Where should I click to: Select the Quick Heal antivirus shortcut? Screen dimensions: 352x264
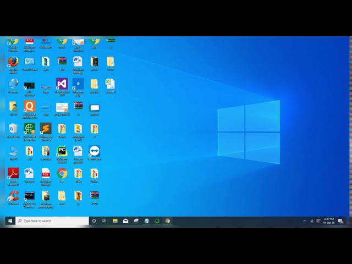pyautogui.click(x=29, y=107)
